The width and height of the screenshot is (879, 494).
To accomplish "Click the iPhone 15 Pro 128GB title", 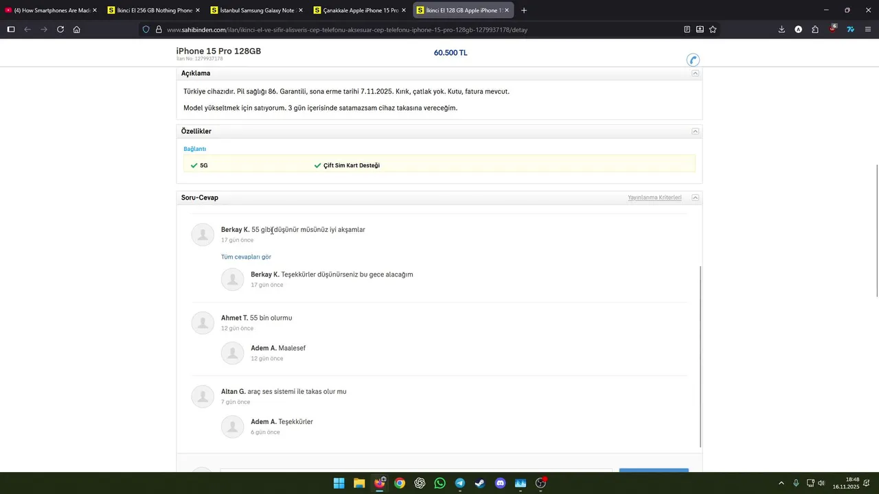I will point(218,51).
